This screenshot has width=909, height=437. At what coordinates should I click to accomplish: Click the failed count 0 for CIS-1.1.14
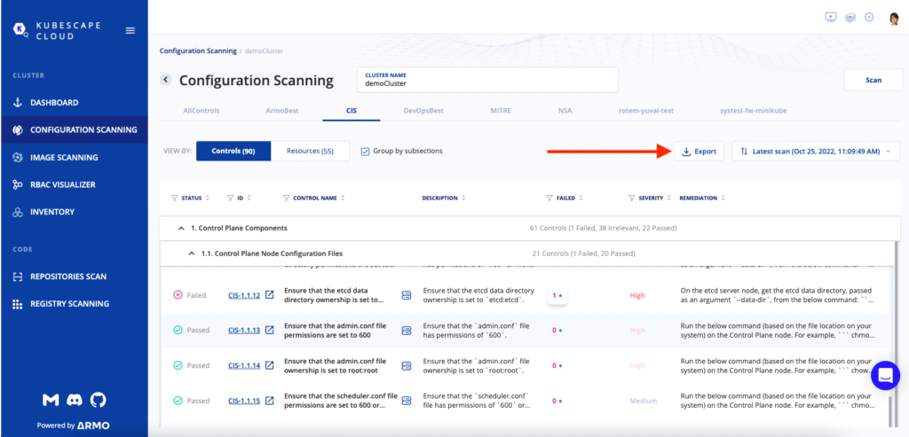[557, 365]
